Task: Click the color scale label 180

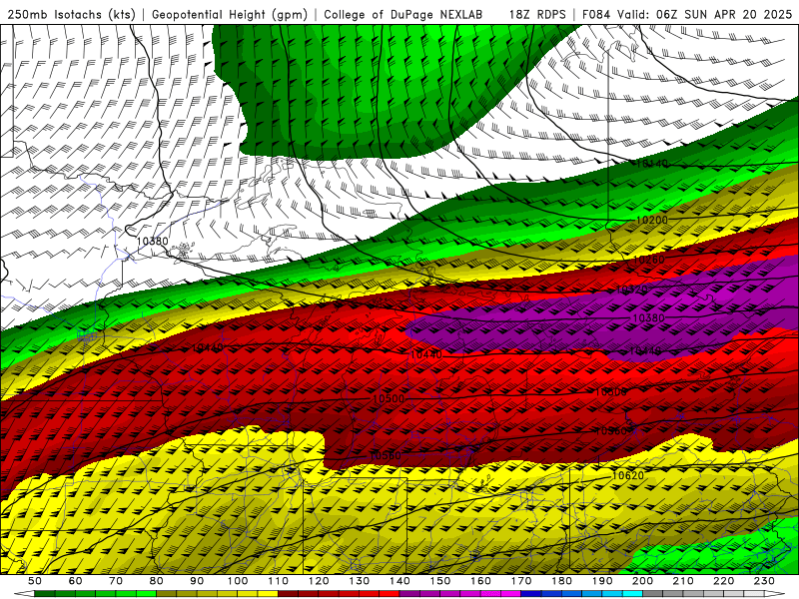Action: click(x=561, y=581)
